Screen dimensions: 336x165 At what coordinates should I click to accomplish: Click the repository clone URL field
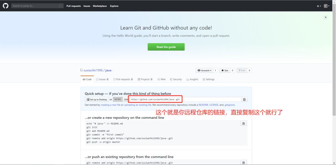pyautogui.click(x=185, y=100)
